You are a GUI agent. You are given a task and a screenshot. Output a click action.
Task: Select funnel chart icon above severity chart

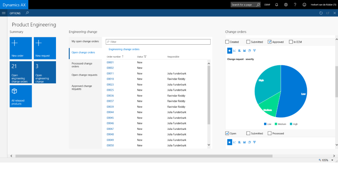(x=254, y=50)
